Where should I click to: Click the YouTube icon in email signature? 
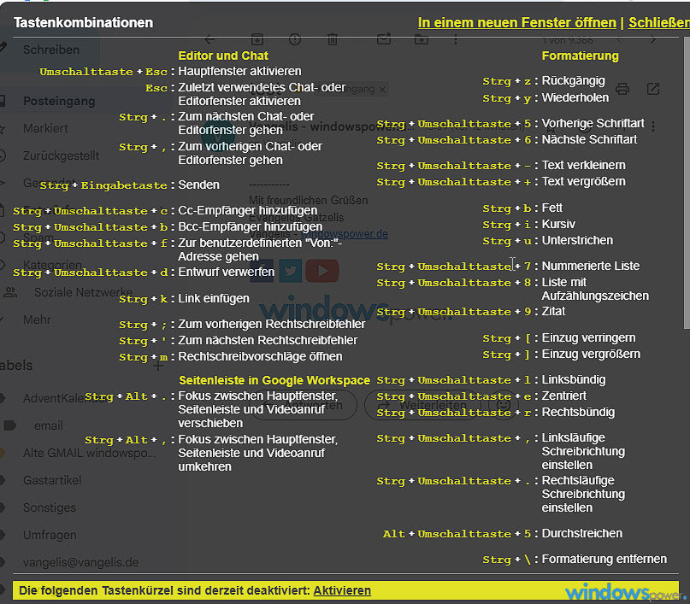(322, 270)
